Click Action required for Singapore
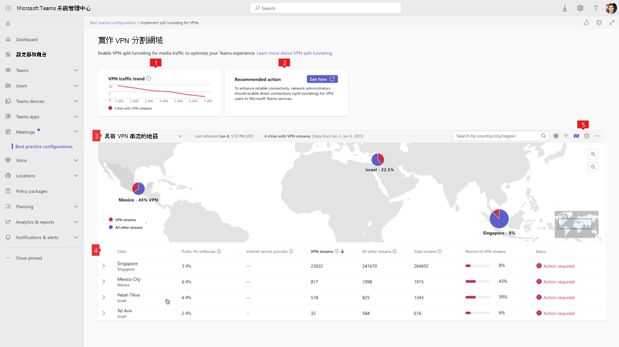This screenshot has width=619, height=347. pos(555,266)
